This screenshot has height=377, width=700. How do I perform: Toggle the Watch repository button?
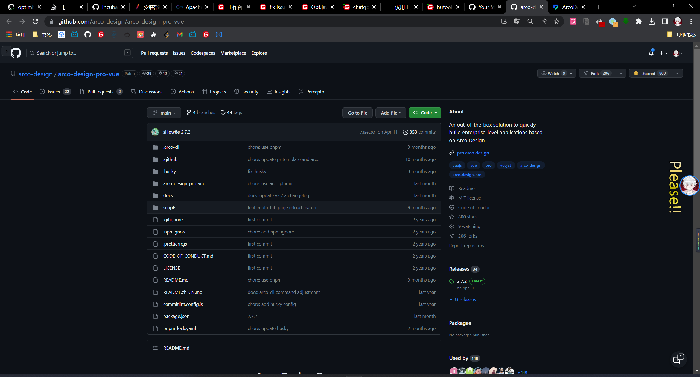[x=552, y=73]
